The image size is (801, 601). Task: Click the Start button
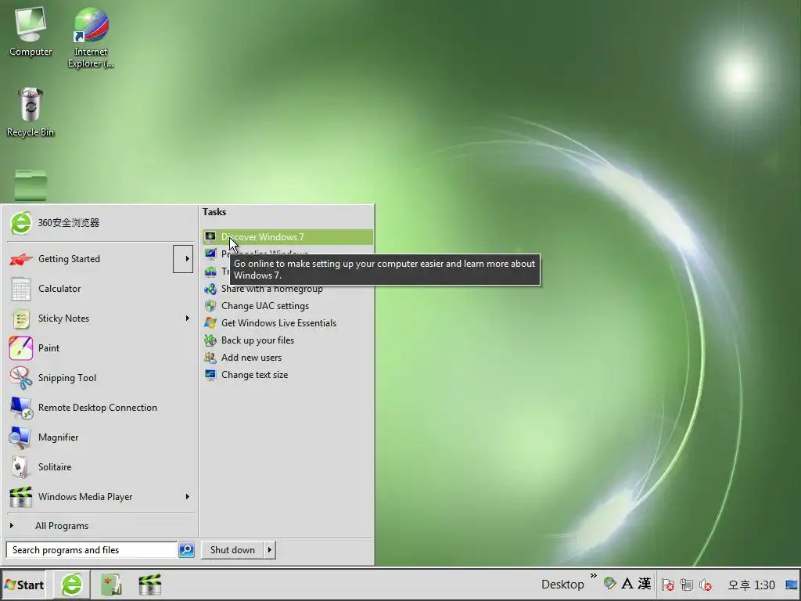(23, 585)
